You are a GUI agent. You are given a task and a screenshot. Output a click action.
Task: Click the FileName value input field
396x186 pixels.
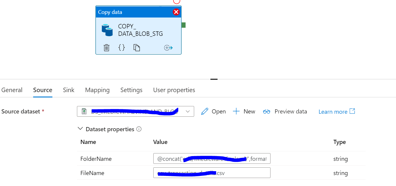tap(212, 173)
